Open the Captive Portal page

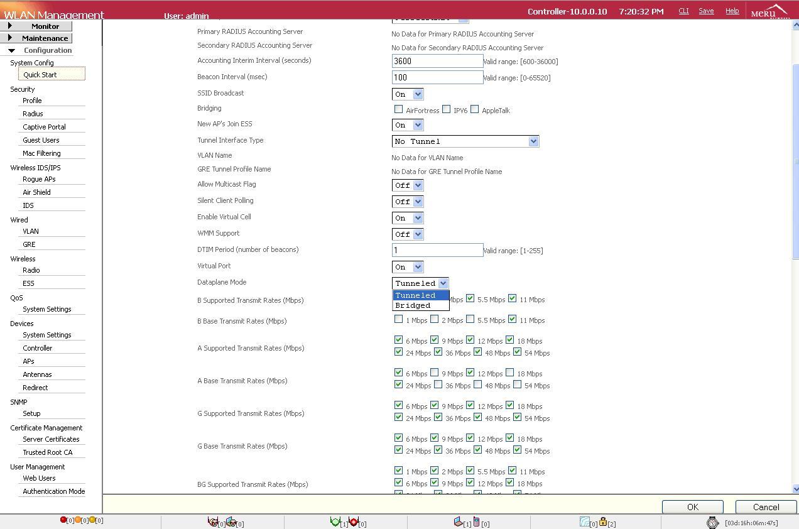[44, 127]
